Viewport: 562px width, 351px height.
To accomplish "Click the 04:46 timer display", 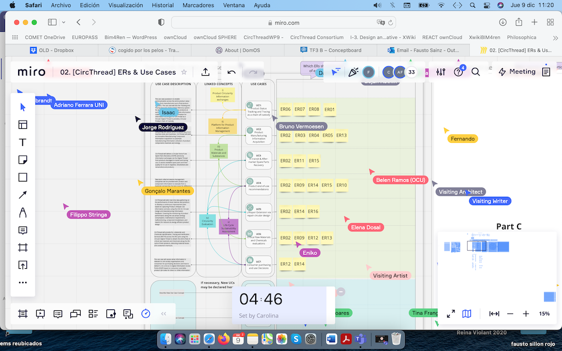I will 261,299.
